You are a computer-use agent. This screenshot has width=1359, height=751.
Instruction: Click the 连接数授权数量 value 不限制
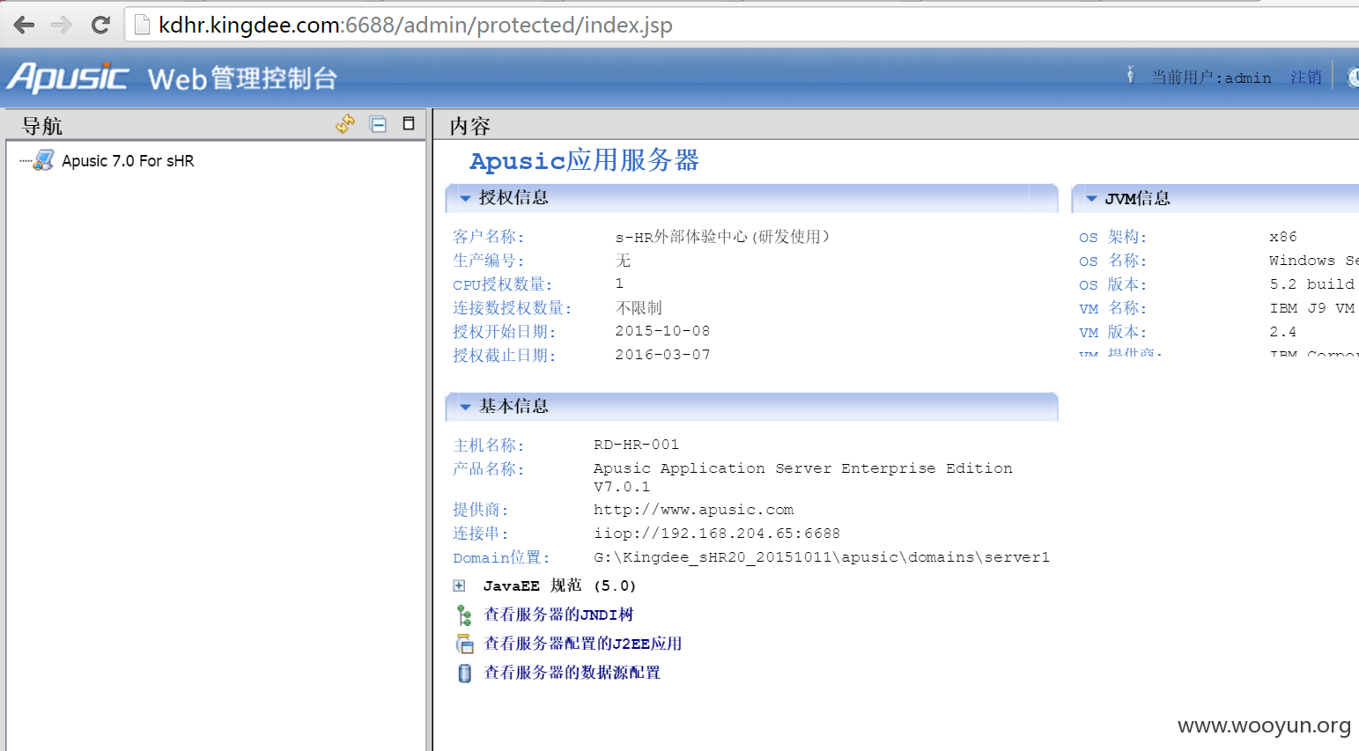coord(639,308)
